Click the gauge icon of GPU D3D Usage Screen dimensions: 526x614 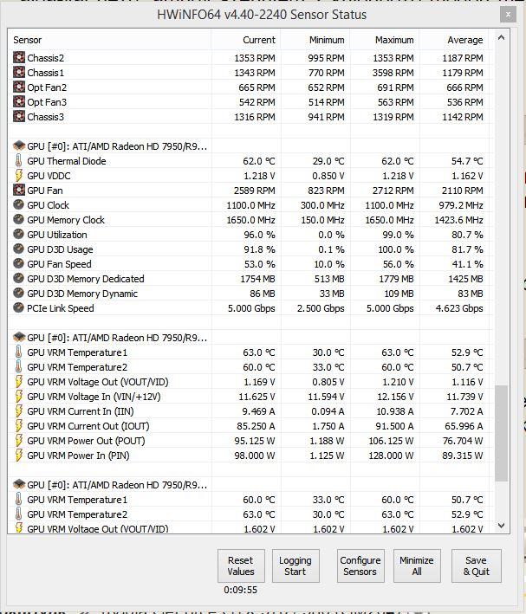tap(18, 249)
